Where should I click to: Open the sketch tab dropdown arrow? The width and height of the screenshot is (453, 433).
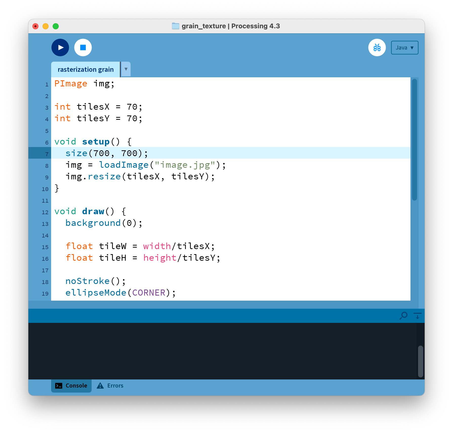pyautogui.click(x=125, y=69)
